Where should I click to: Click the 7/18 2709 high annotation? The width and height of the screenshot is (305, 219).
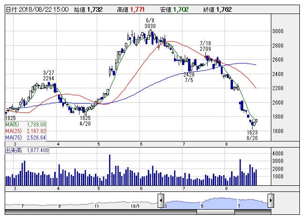click(x=205, y=46)
